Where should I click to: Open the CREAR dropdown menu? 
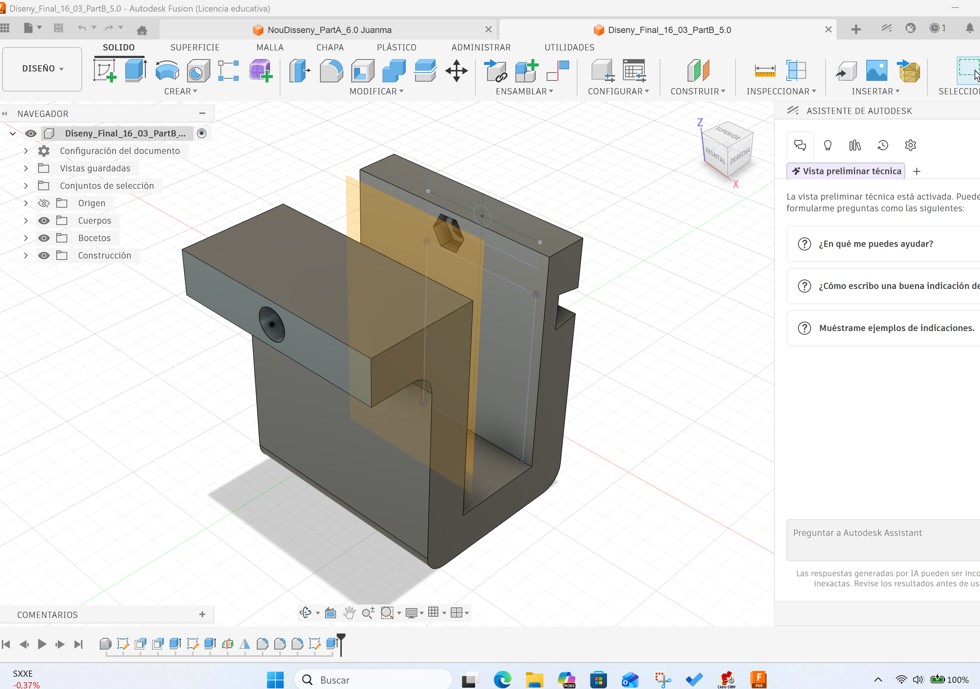point(180,91)
